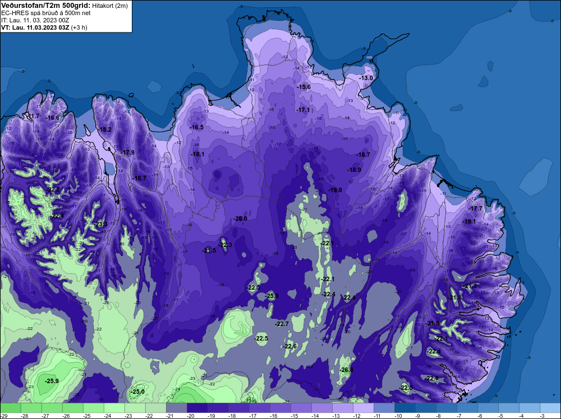Click the '(+3 h)' forecast offset
Screen dimensions: 561x419
pos(79,27)
